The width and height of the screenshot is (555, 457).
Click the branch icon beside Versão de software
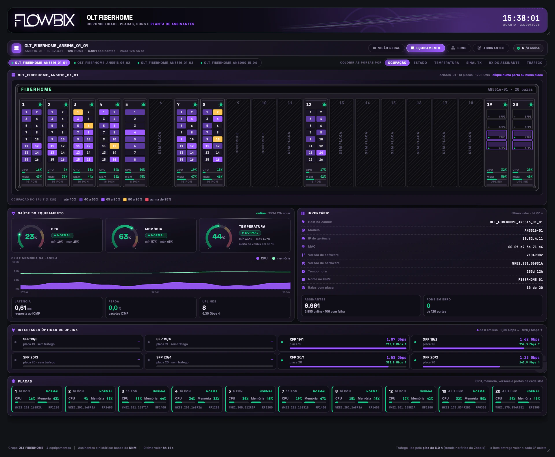(303, 255)
